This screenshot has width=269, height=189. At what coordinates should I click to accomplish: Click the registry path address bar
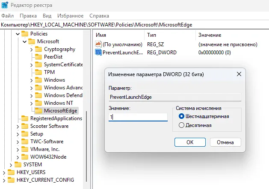[x=134, y=25]
